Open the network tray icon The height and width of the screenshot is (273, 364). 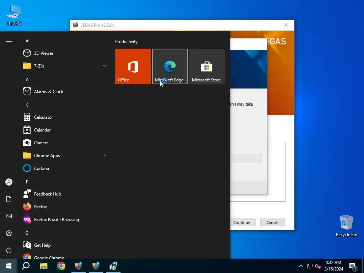[x=310, y=266]
